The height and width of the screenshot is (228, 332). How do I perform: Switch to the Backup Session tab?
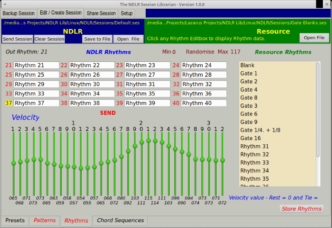pos(18,13)
